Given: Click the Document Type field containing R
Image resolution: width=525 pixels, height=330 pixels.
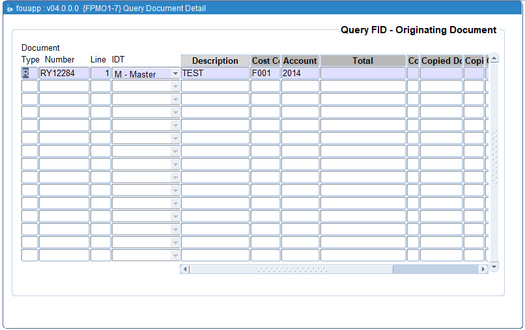Looking at the screenshot, I should tap(29, 74).
